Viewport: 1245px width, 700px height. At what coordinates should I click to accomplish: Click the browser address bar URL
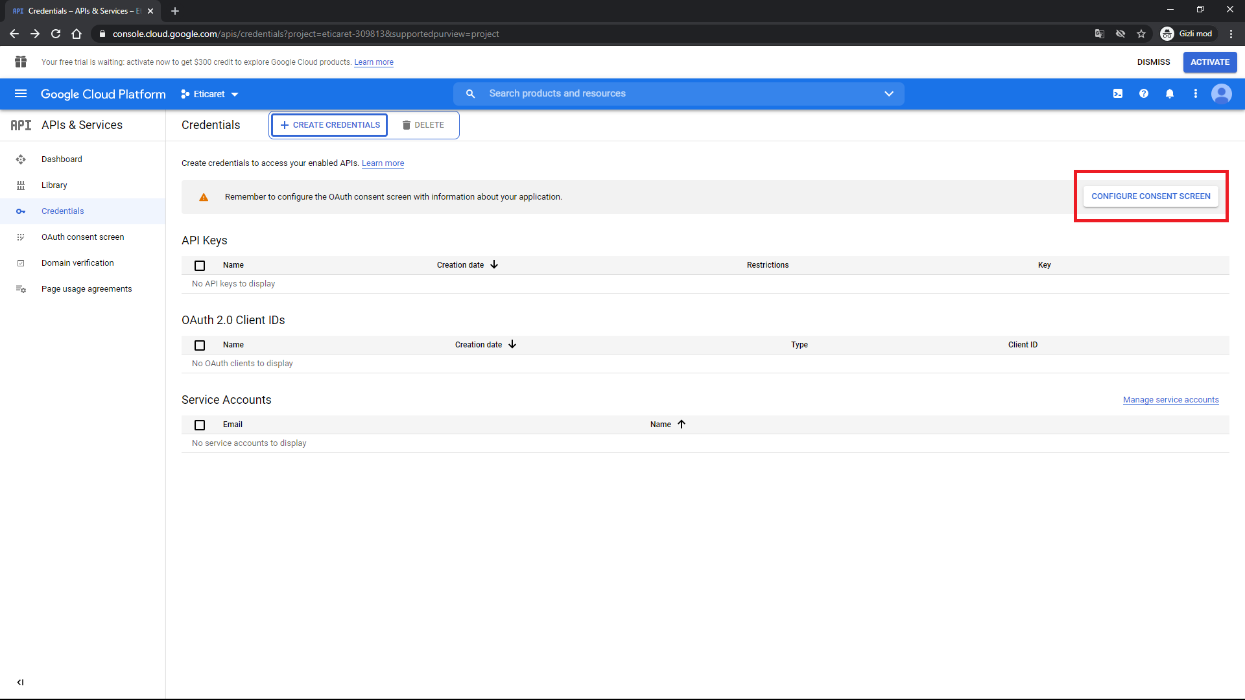tap(306, 34)
